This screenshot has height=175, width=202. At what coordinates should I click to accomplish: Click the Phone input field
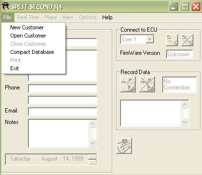[x=62, y=88]
